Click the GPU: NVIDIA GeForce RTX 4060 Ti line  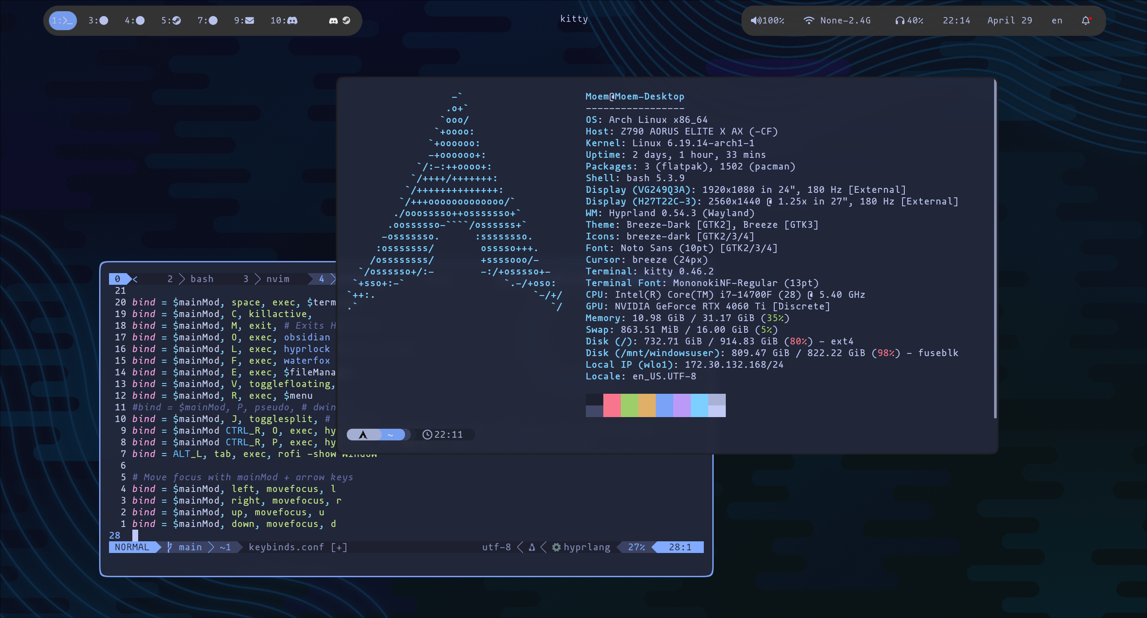point(707,306)
